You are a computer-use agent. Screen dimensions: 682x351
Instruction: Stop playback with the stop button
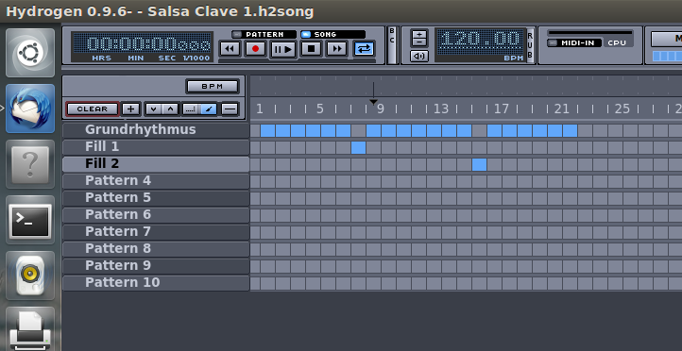pos(311,49)
